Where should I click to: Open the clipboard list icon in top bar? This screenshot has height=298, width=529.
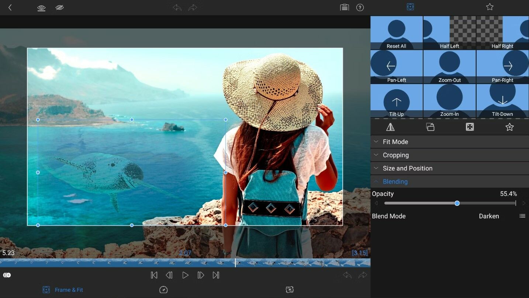[x=344, y=7]
